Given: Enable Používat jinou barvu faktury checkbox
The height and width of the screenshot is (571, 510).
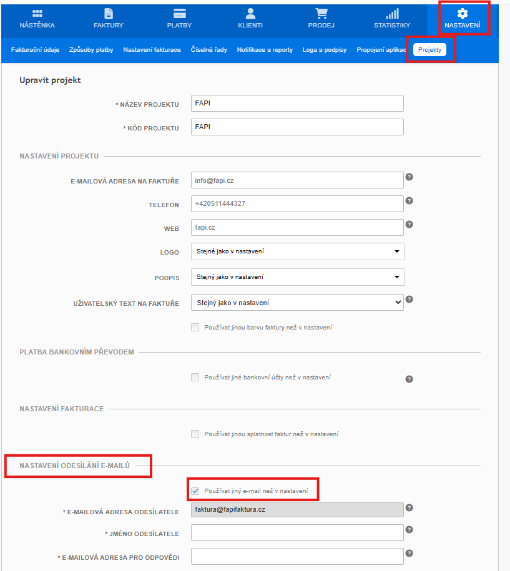Looking at the screenshot, I should click(x=195, y=328).
